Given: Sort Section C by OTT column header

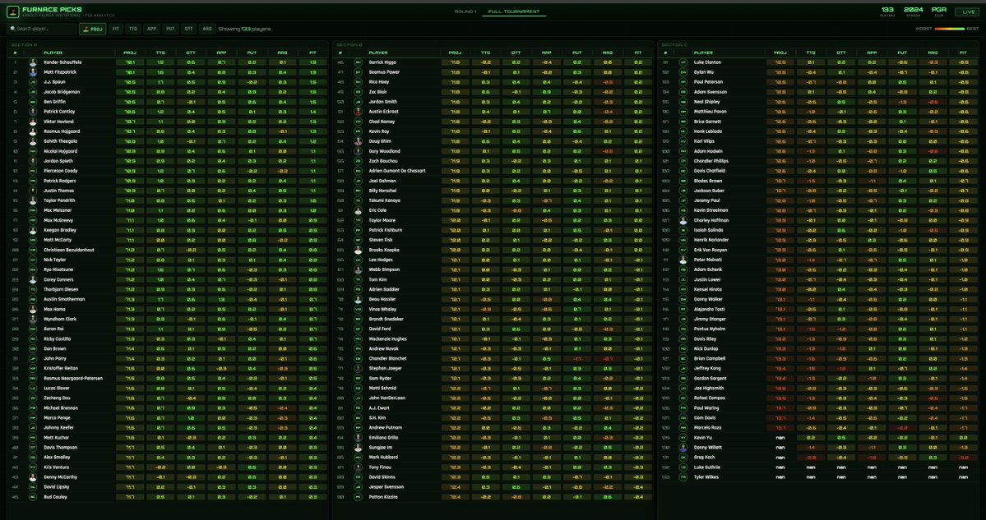Looking at the screenshot, I should click(841, 53).
